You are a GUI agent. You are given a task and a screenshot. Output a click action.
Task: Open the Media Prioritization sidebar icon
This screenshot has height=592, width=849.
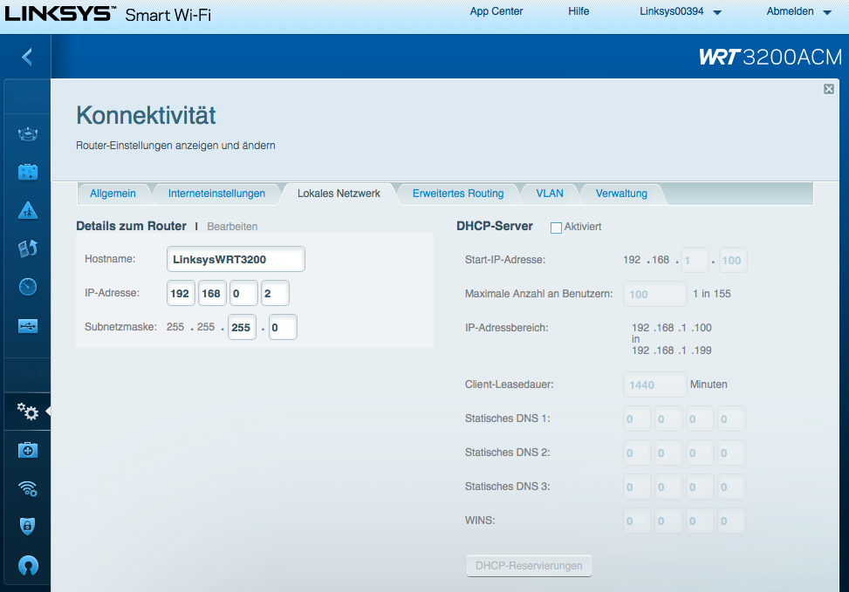28,249
